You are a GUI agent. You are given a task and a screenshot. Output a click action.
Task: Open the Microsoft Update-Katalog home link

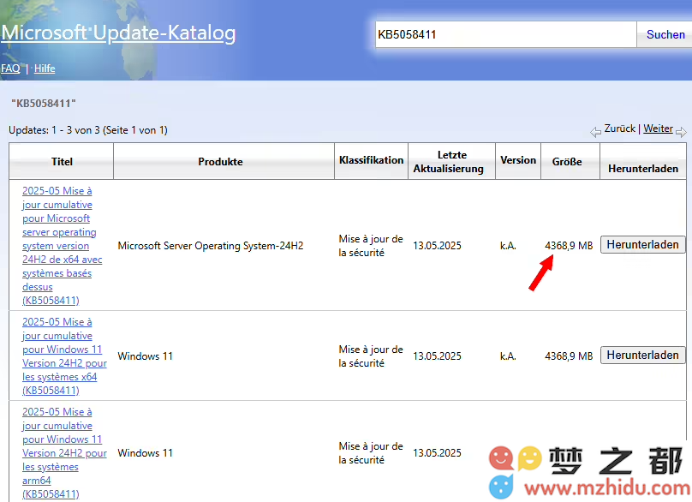coord(118,33)
